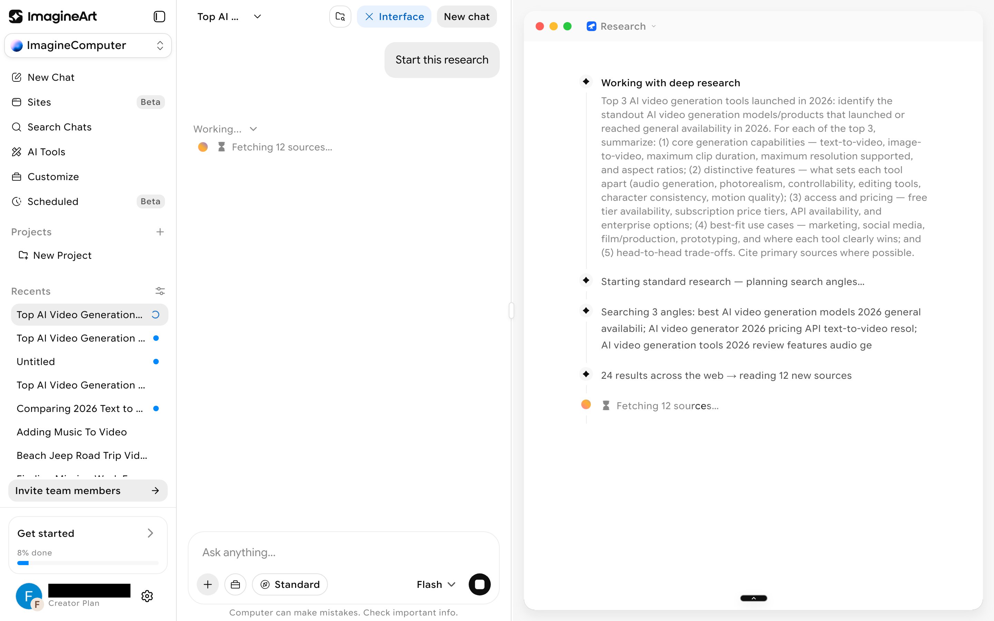Click the hourglass icon in chat status

[x=221, y=147]
